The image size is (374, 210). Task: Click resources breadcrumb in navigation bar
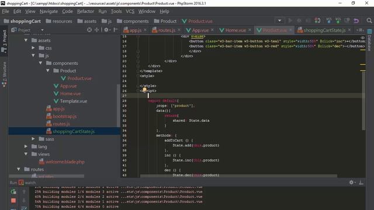coord(59,21)
